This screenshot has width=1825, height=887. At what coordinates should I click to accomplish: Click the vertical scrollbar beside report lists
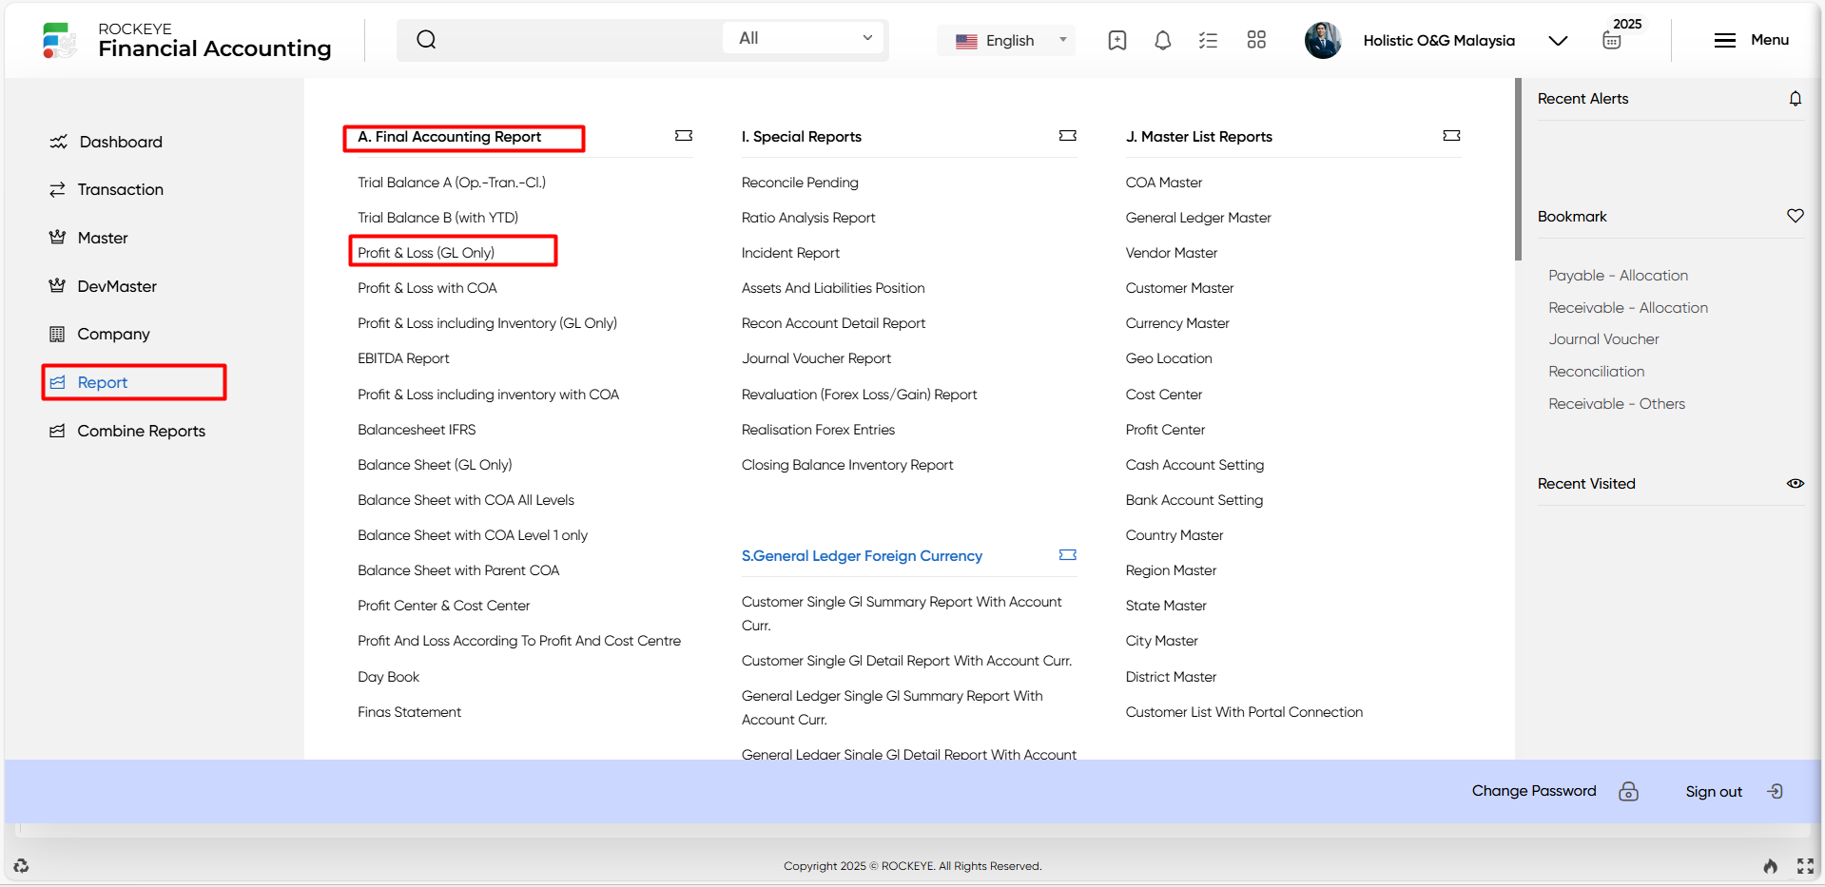click(x=1518, y=169)
